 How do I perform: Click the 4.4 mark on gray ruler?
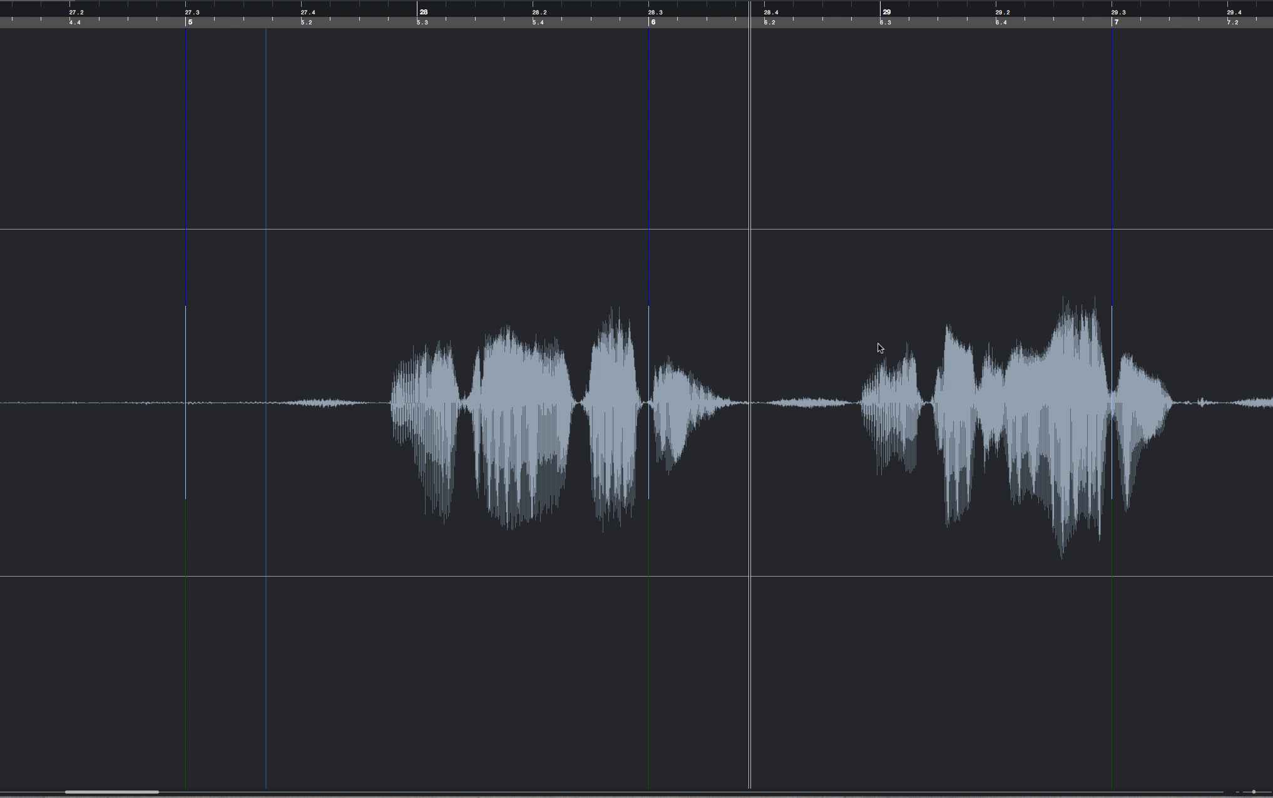(x=74, y=23)
